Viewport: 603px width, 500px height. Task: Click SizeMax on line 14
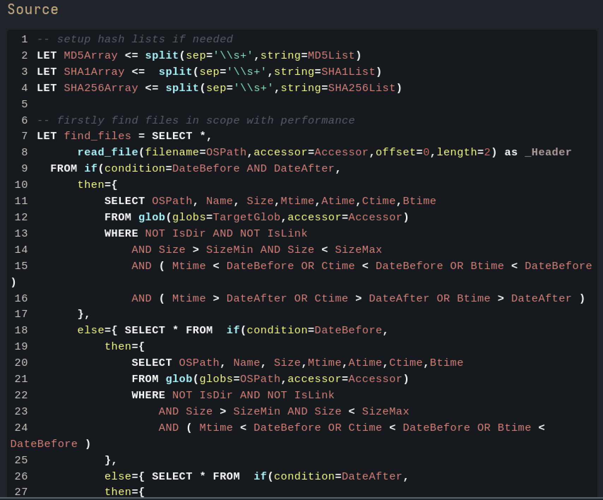(358, 250)
